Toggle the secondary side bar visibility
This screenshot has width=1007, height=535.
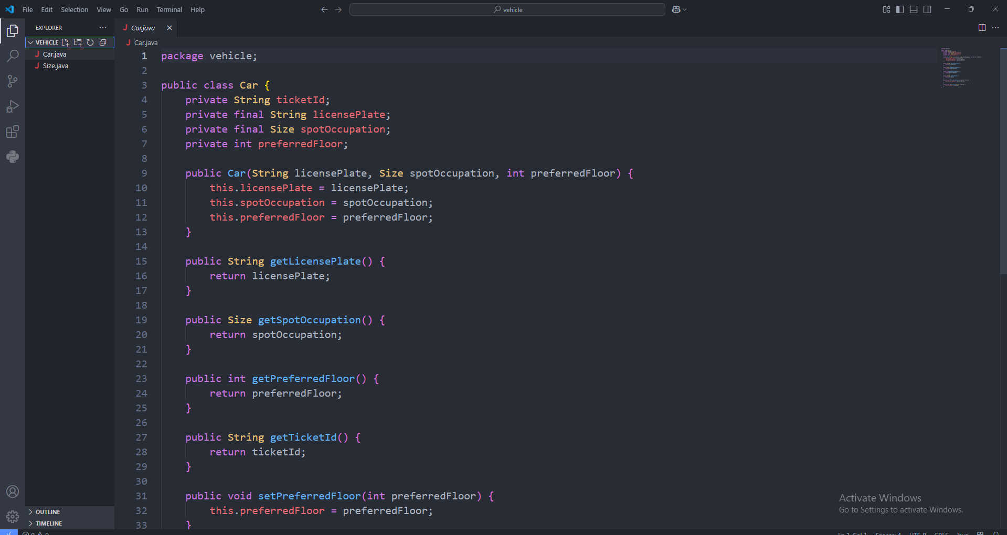coord(927,9)
